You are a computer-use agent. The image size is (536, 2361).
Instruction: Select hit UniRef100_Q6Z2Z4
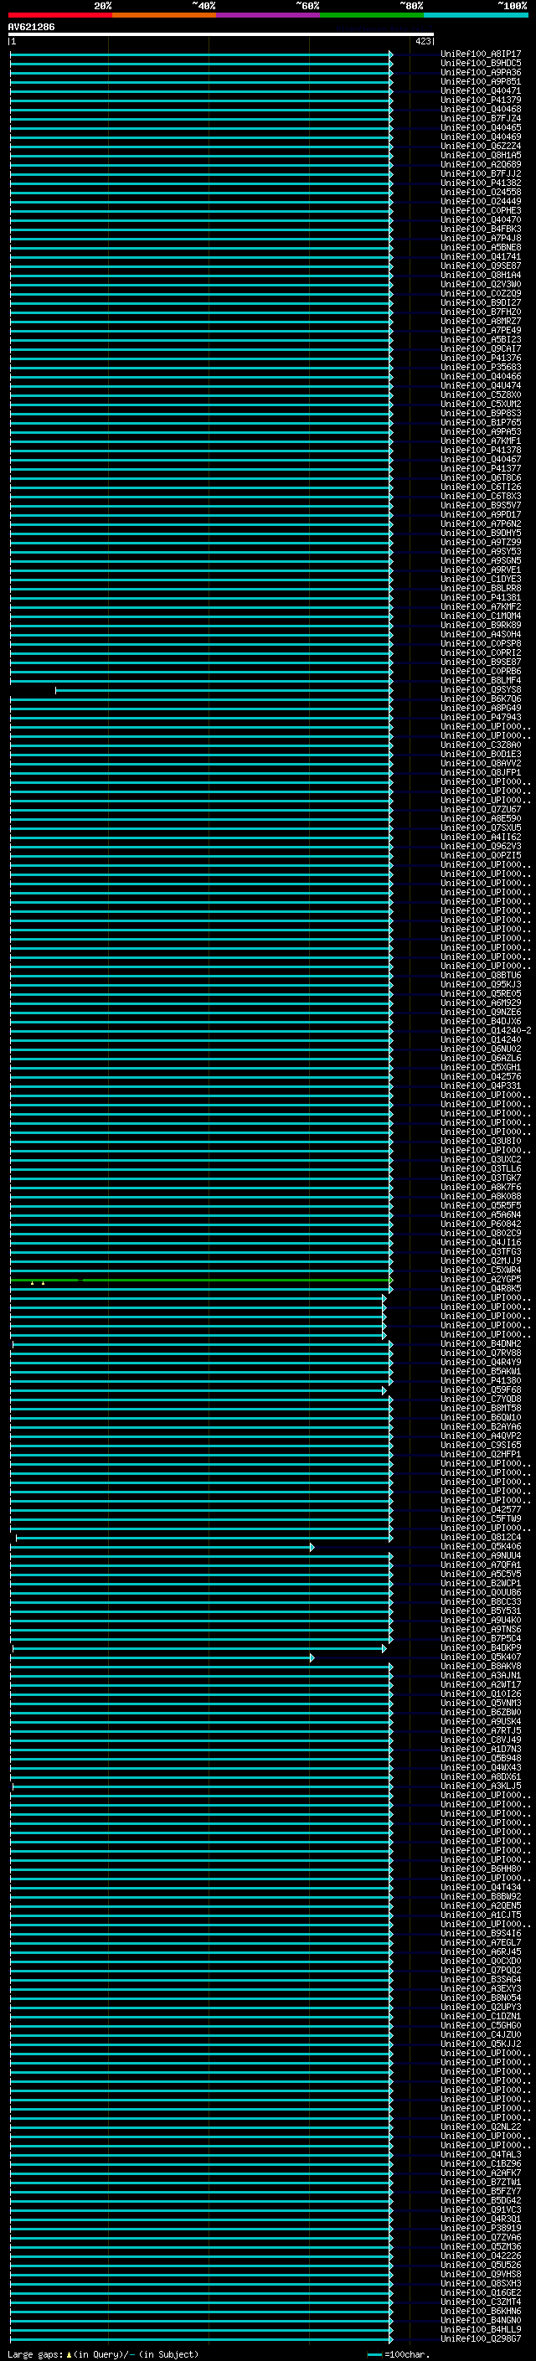[x=481, y=146]
